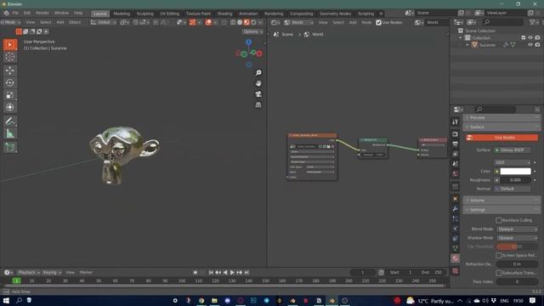Enable Screen Space Refraction checkbox
The image size is (544, 306).
pos(498,255)
